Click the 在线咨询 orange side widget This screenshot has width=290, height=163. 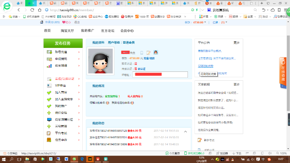coord(283,72)
